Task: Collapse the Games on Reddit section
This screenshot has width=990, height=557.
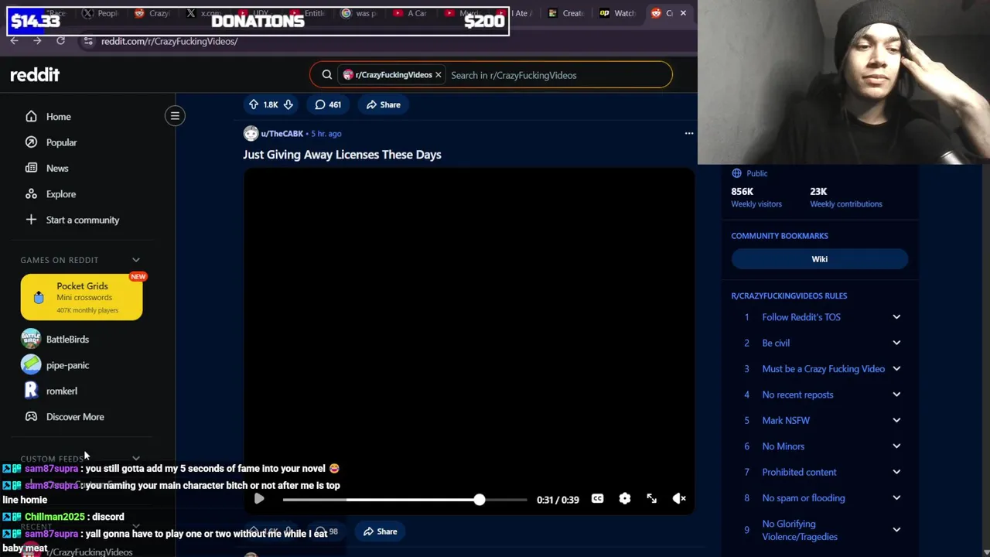Action: tap(136, 260)
